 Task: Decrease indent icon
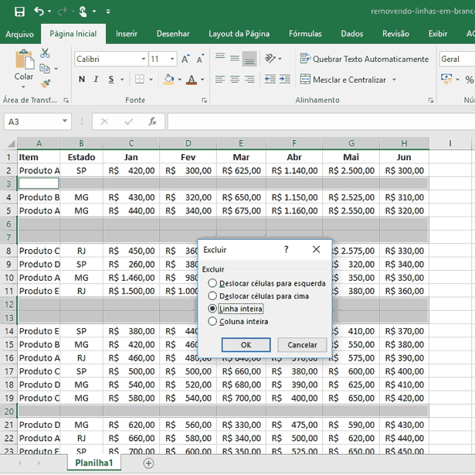(270, 80)
